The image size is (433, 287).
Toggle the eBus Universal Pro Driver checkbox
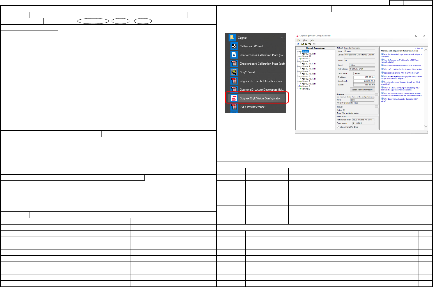pyautogui.click(x=338, y=127)
